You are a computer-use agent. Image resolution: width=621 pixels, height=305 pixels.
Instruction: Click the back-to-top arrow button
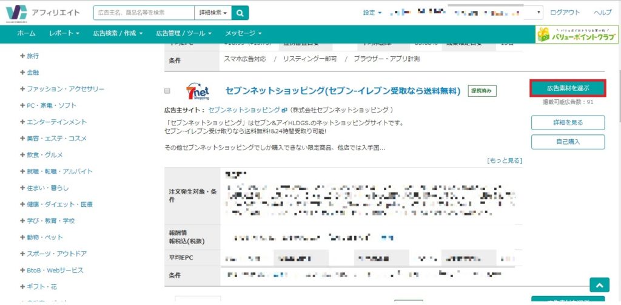(x=599, y=285)
